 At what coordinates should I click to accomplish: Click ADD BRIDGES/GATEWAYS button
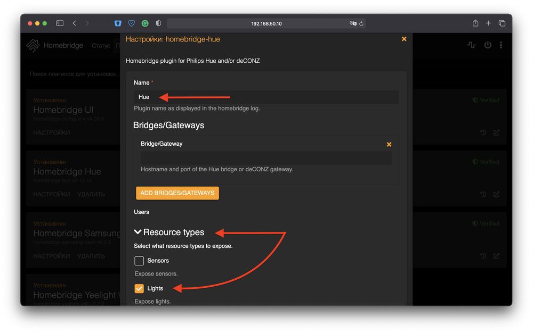[x=177, y=193]
